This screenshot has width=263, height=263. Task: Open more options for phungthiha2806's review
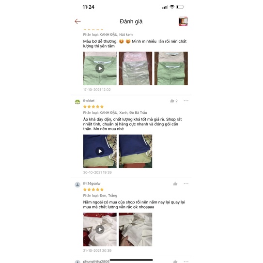186,262
